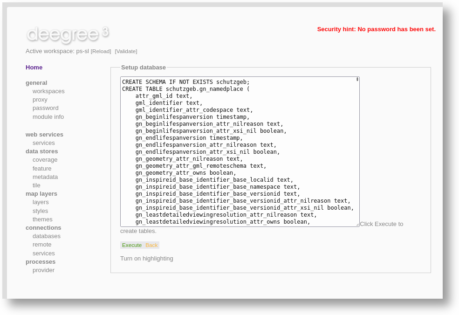Open the processes provider page
Image resolution: width=459 pixels, height=315 pixels.
[x=43, y=270]
